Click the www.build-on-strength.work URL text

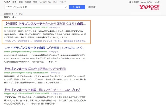tap(26, 27)
